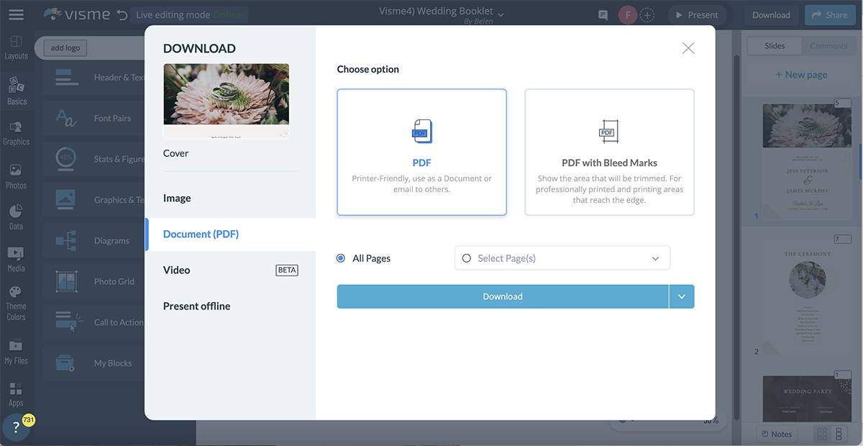Open the Layouts sidebar panel

(16, 47)
